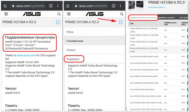Select the Core i3-8100T row
The image size is (189, 112).
[158, 70]
